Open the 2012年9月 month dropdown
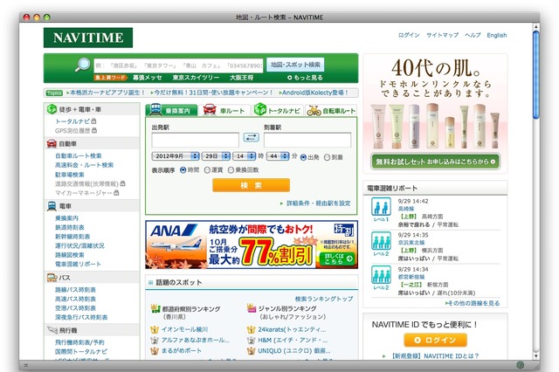This screenshot has height=372, width=559. coord(176,156)
